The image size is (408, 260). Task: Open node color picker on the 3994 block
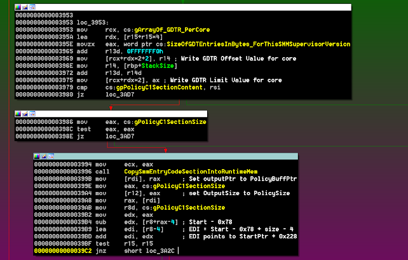37,156
